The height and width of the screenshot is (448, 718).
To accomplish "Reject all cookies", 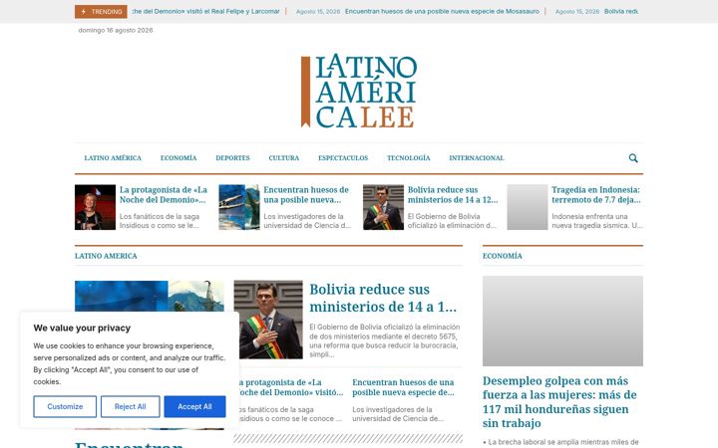I will (x=130, y=406).
